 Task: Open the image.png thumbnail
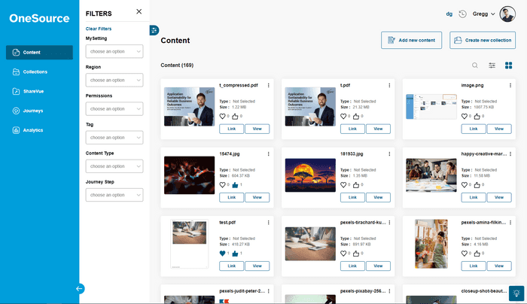431,107
